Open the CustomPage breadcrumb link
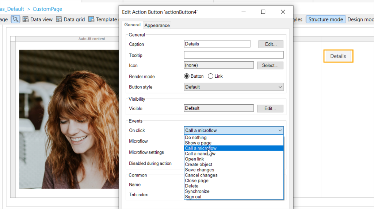Screen dimensions: 374x209 [47, 9]
